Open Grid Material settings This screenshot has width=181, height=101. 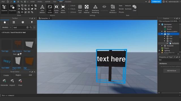click(87, 9)
